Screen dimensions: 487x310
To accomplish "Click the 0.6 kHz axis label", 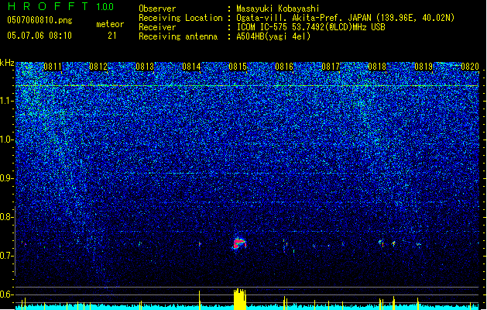I will [x=7, y=294].
